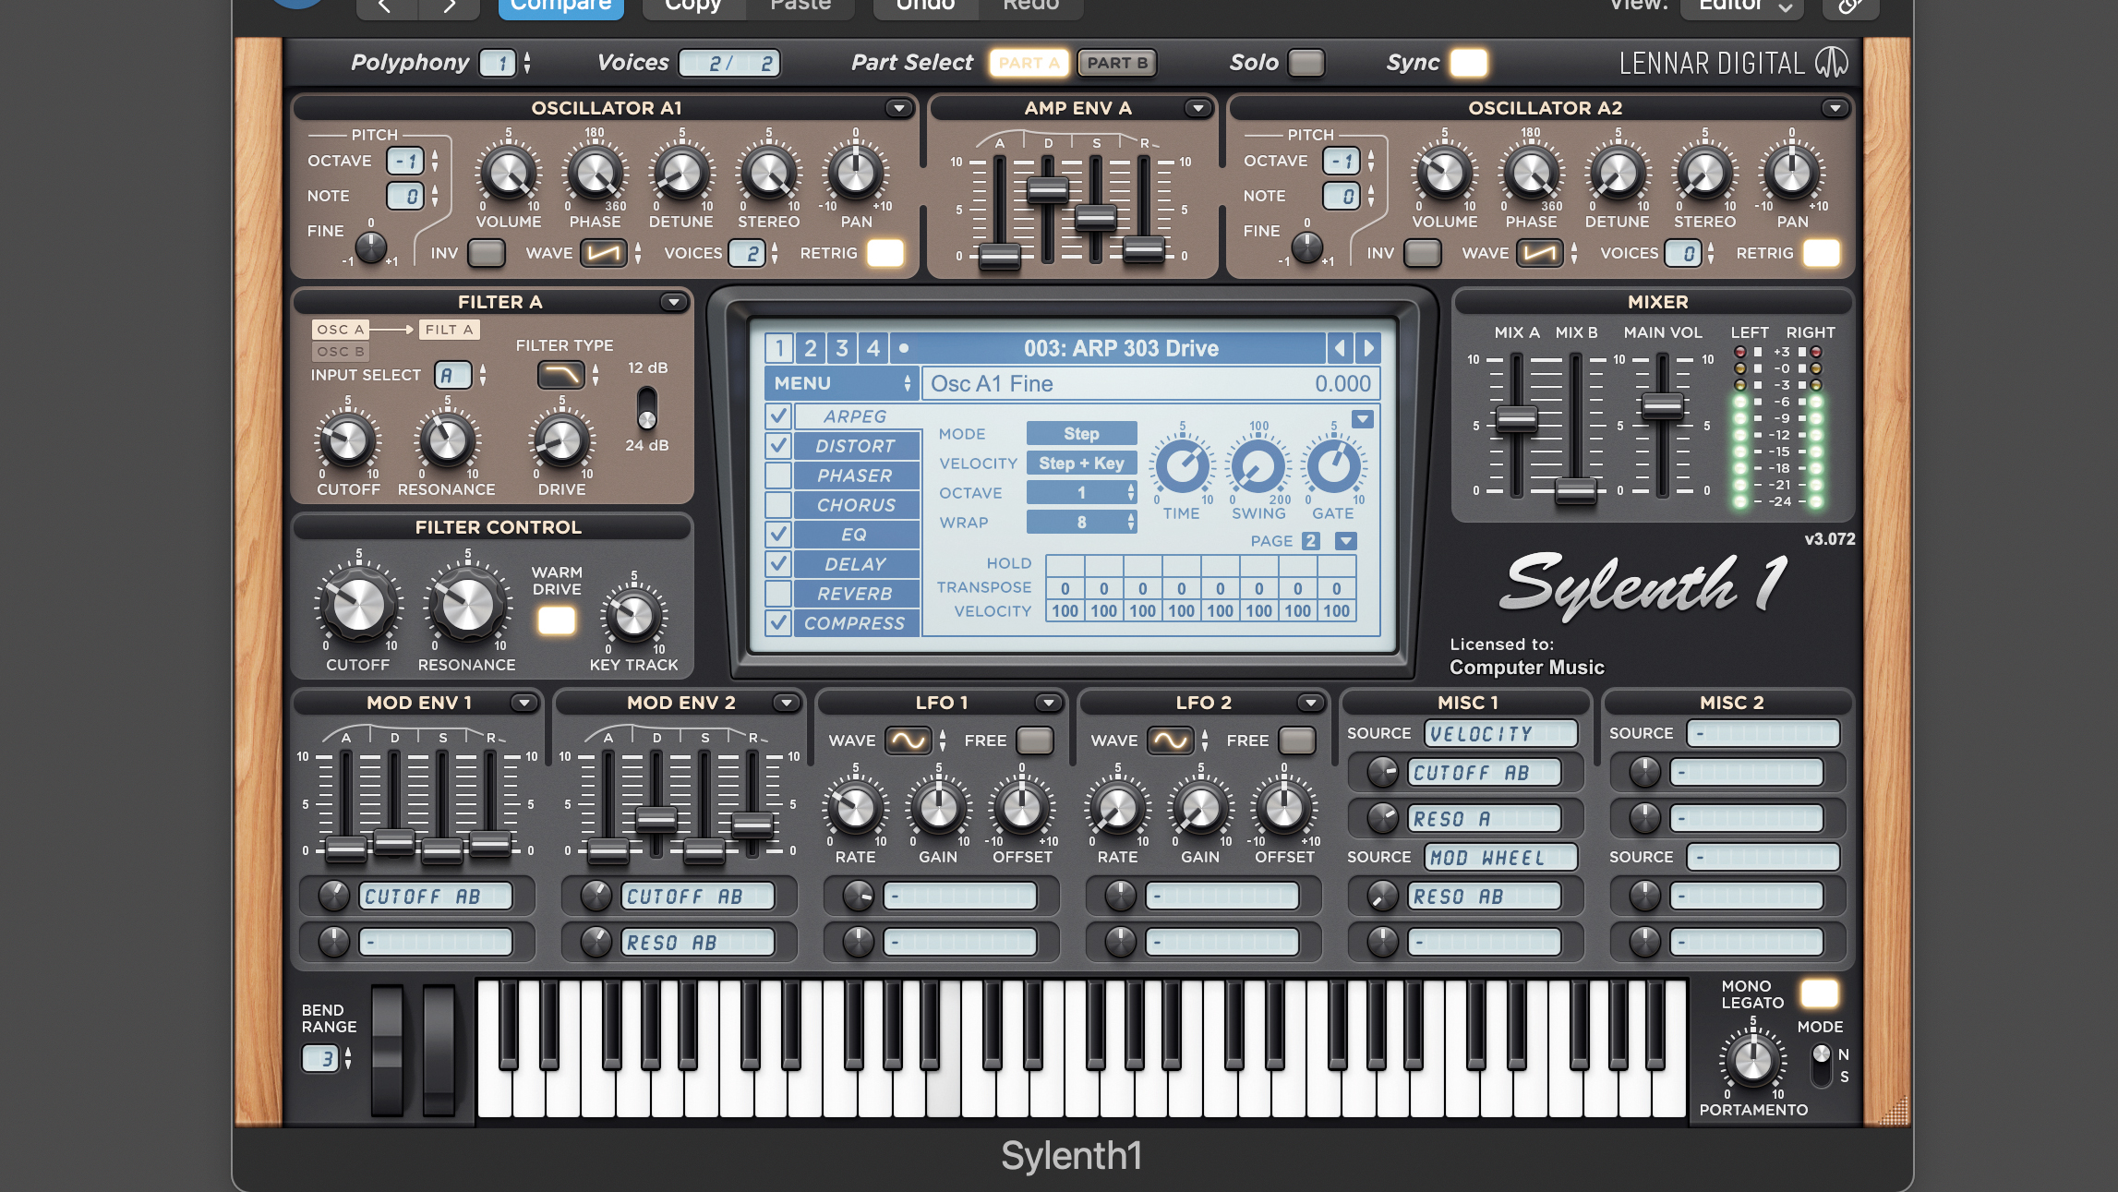Screen dimensions: 2118x1192
Task: Click the LFO 1 Rate knob
Action: point(855,808)
